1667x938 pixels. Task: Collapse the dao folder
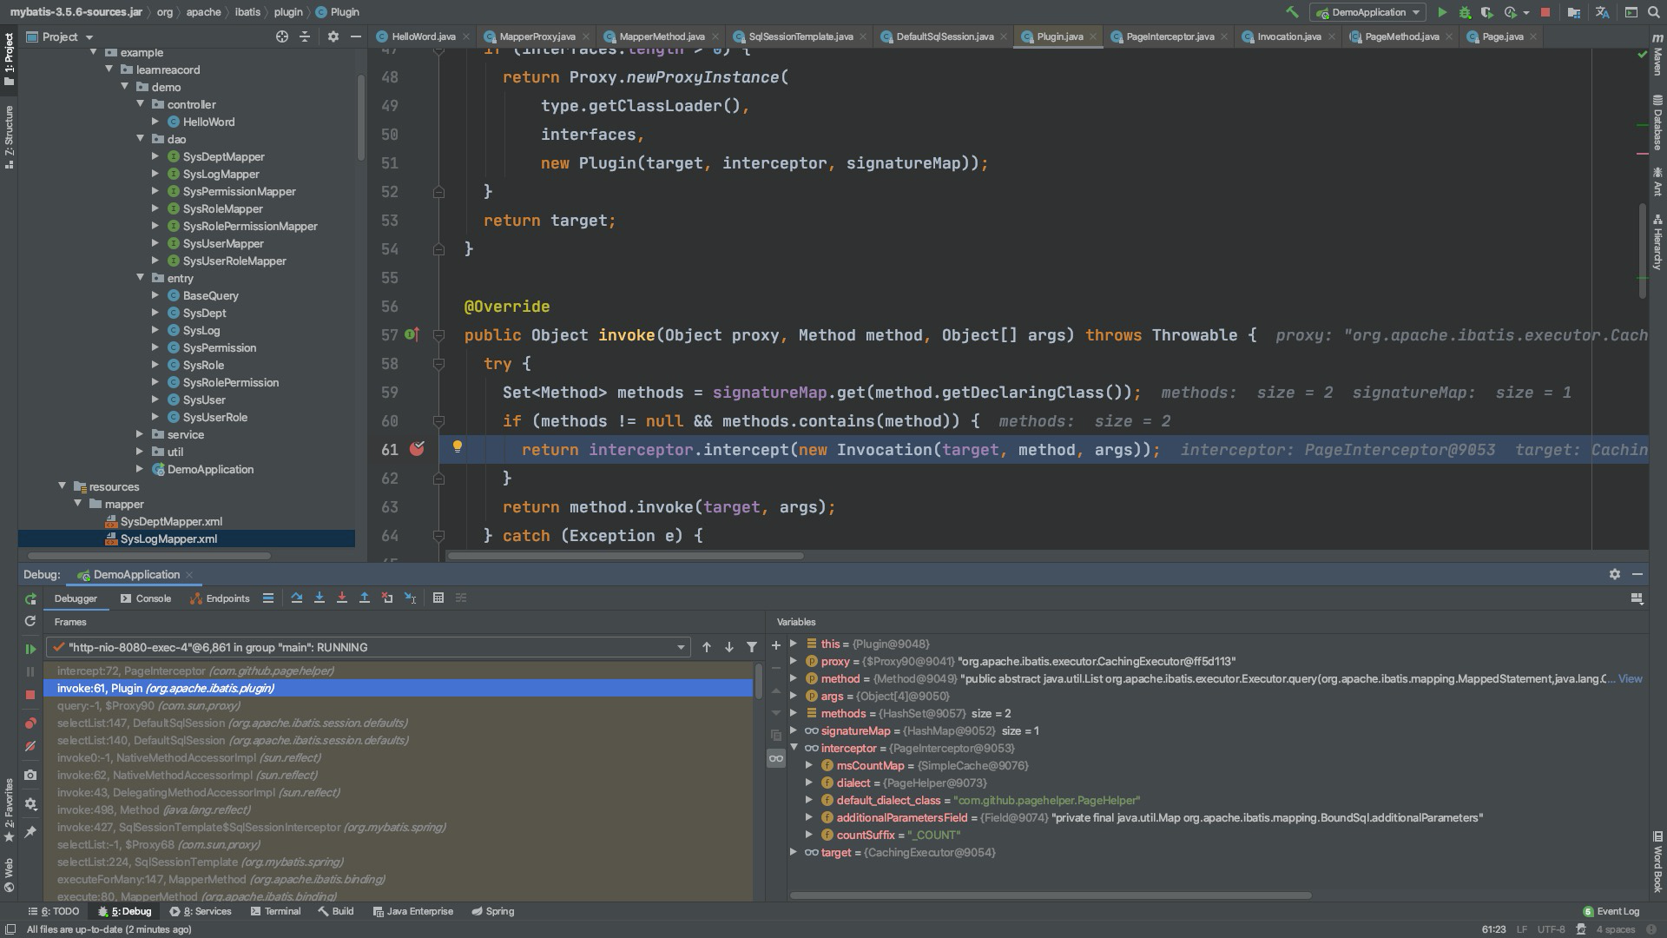141,139
